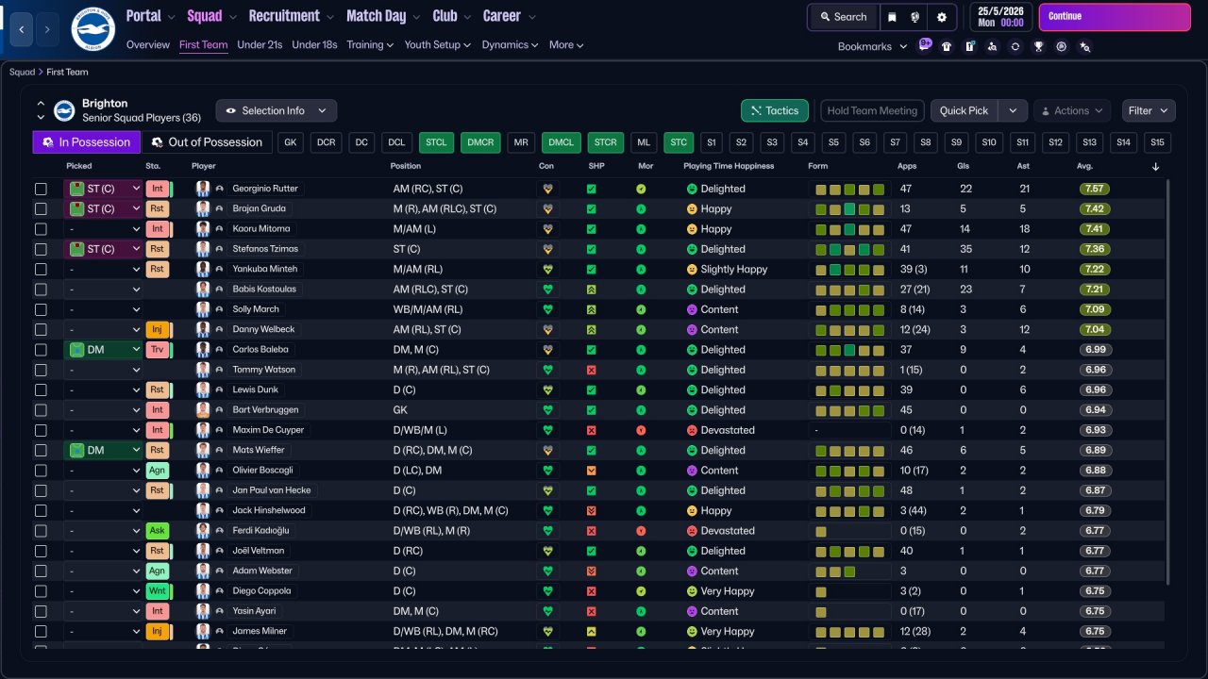
Task: Tick the checkbox for Georginio Rutter
Action: click(41, 189)
